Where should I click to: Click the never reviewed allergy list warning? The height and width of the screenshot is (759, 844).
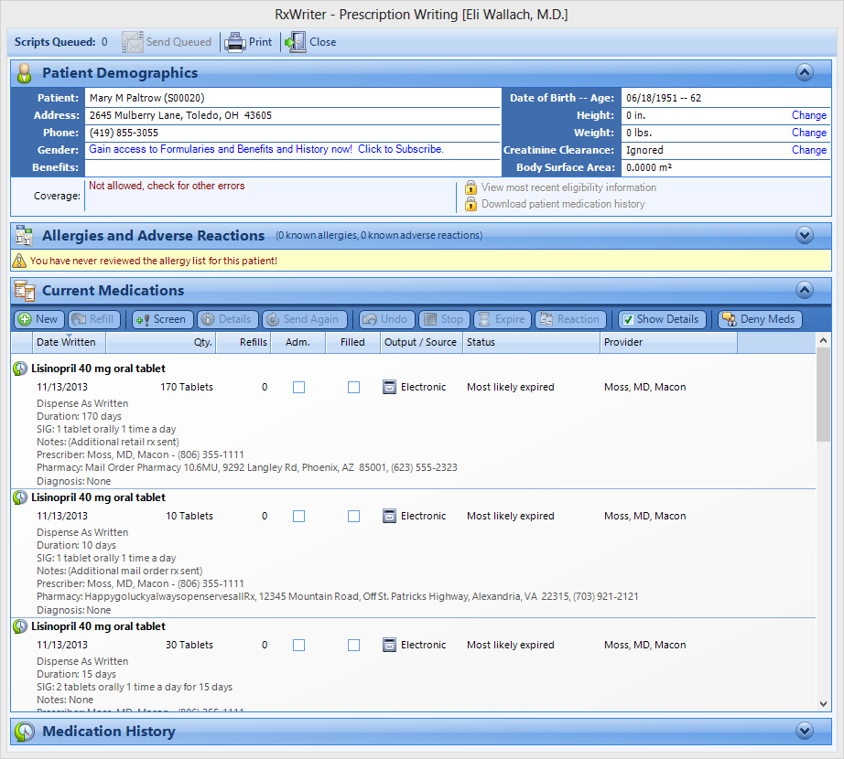154,261
